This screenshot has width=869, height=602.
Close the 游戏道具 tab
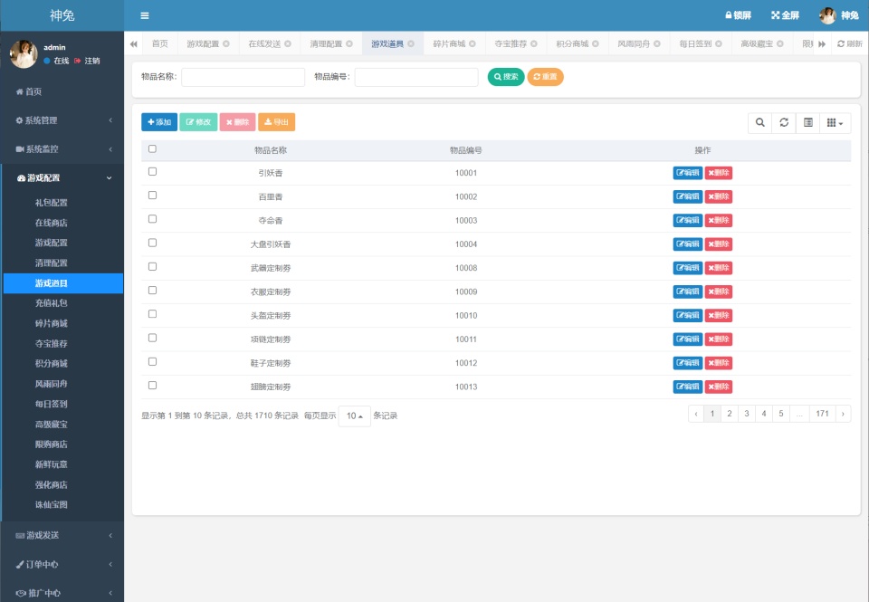click(x=411, y=43)
